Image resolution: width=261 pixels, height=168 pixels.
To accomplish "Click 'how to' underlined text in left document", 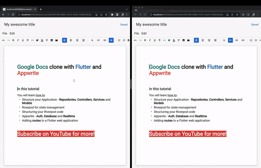I will coord(40,95).
